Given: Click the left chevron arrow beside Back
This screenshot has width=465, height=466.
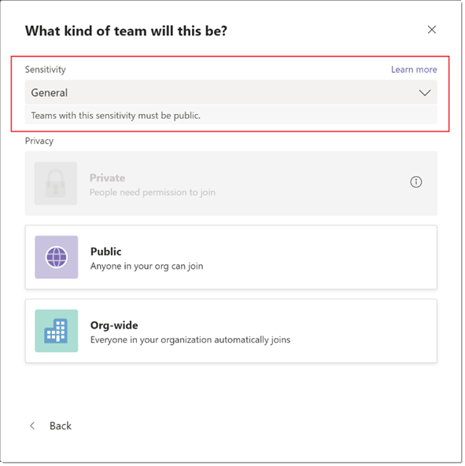Looking at the screenshot, I should (x=32, y=427).
